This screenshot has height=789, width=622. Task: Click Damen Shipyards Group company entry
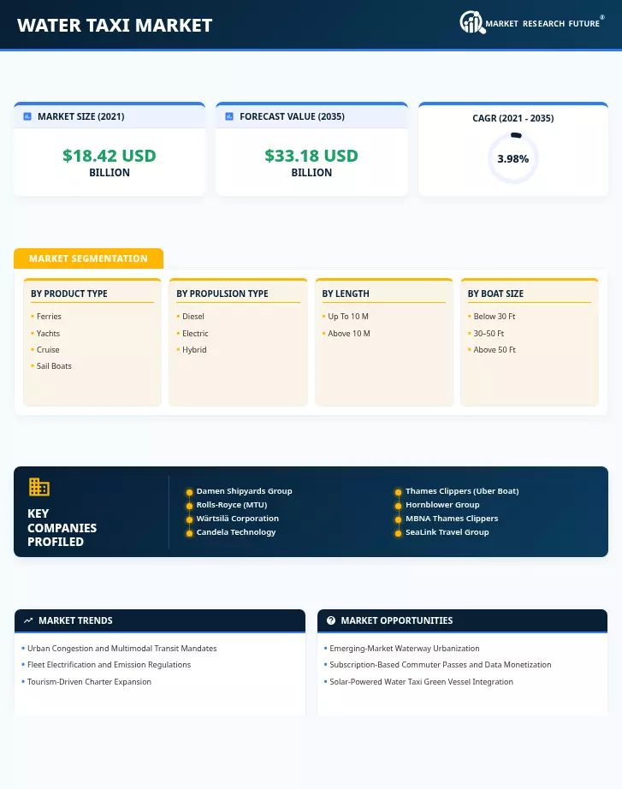coord(244,490)
